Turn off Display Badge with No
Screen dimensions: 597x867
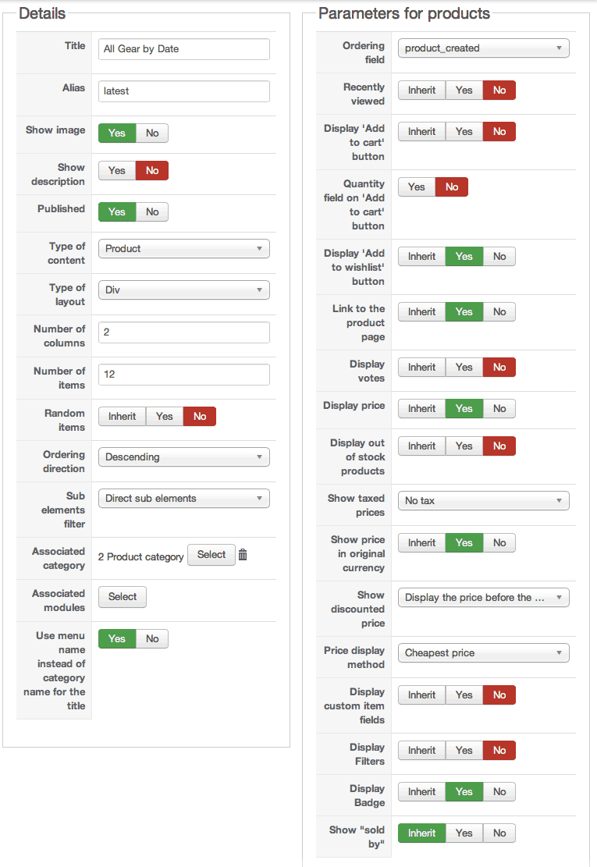499,791
